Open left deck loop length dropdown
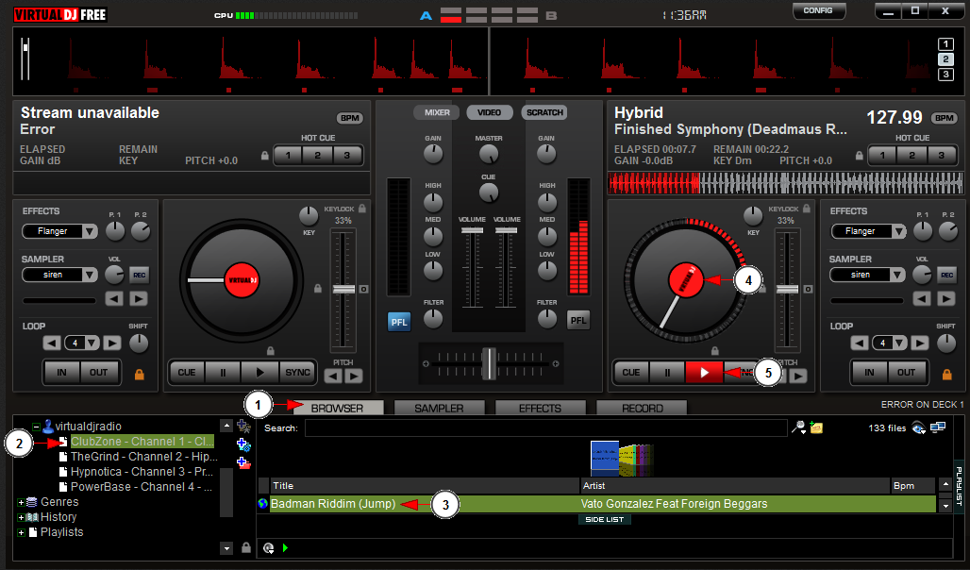 tap(92, 343)
